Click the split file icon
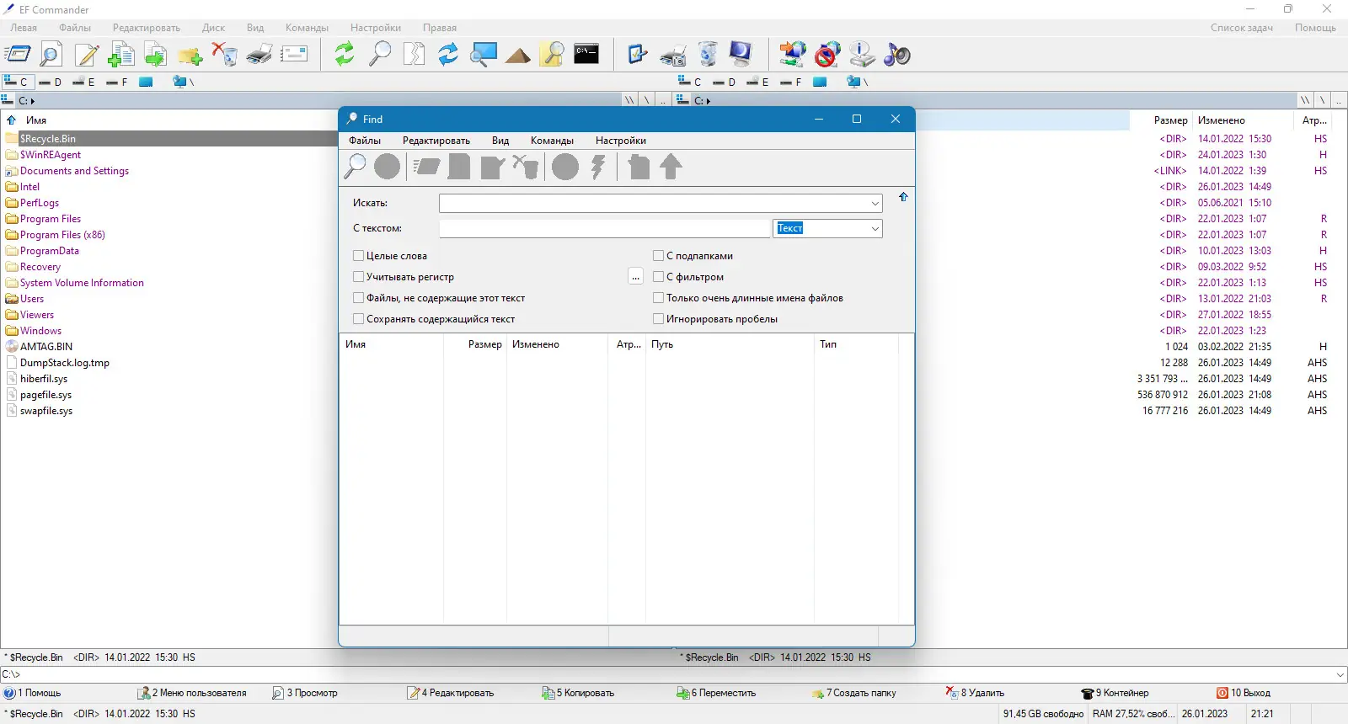 click(x=415, y=55)
